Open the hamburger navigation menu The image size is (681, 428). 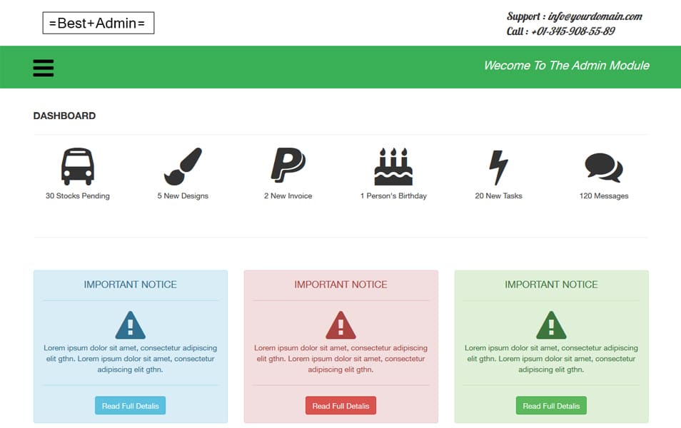click(43, 67)
